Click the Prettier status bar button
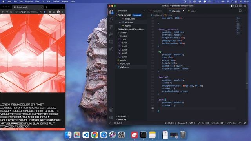The image size is (251, 141). coord(231,123)
